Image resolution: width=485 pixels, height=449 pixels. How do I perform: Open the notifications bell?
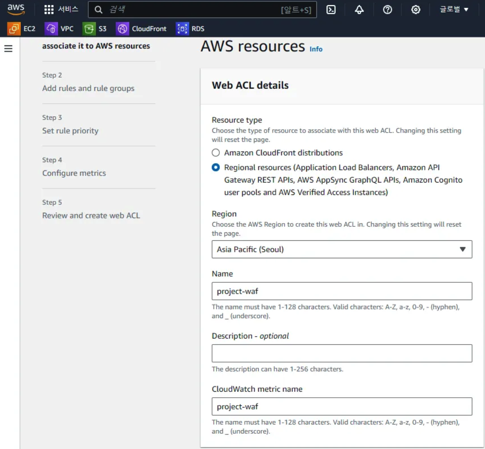(359, 10)
